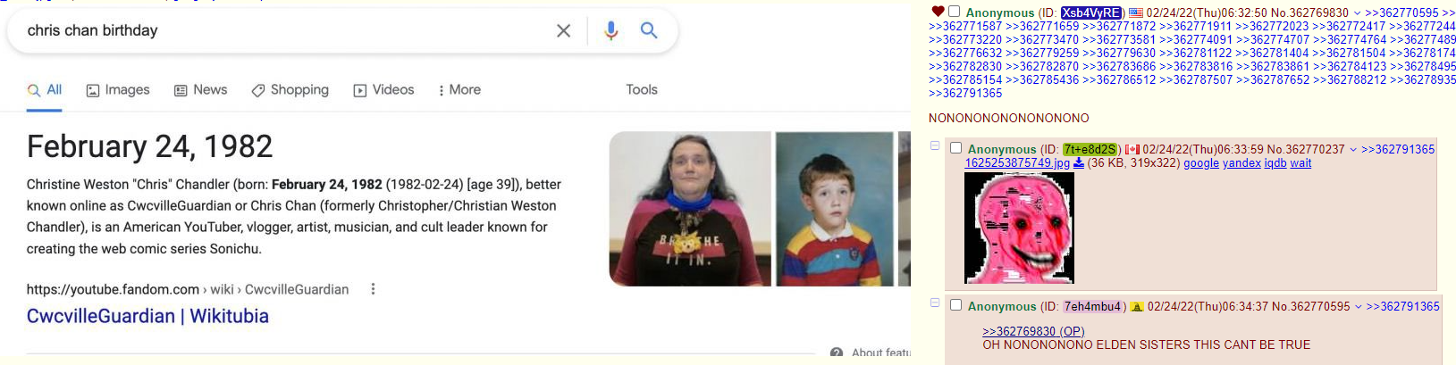1456x365 pixels.
Task: Download 1625253875749.jpg via the download icon
Action: (1079, 163)
